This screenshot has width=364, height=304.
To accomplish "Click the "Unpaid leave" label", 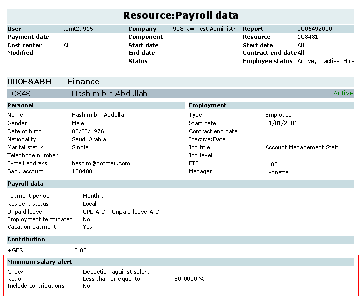I will point(25,212).
